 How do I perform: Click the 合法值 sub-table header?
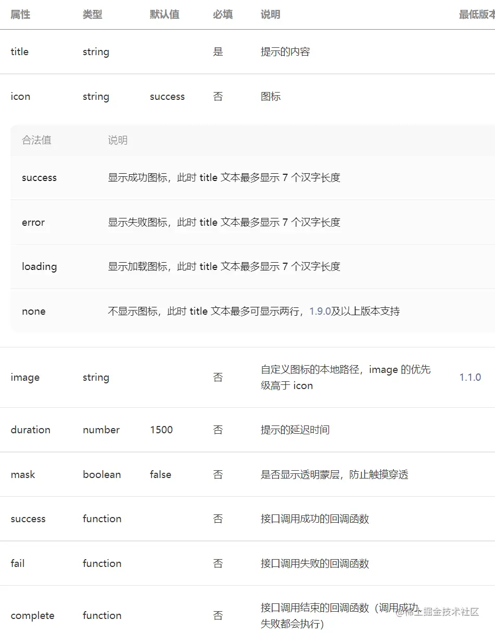36,140
